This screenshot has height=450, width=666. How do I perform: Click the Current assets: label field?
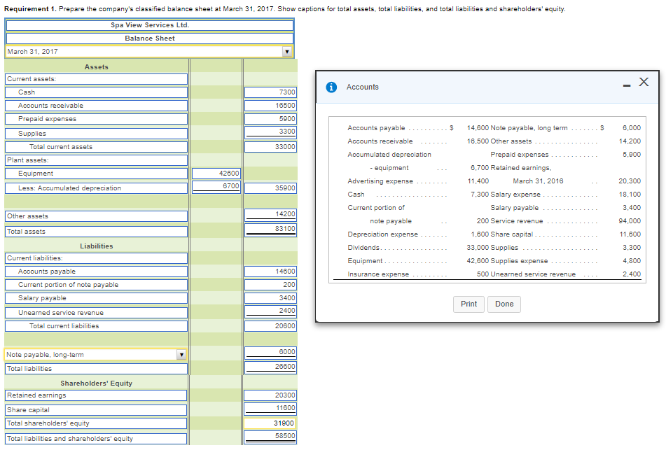point(97,79)
